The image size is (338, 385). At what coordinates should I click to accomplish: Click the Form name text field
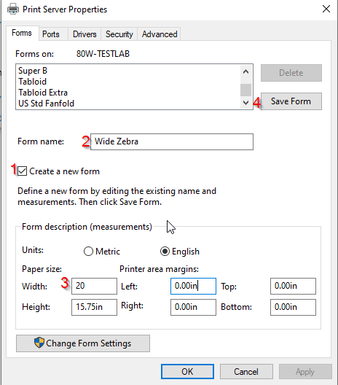[172, 141]
